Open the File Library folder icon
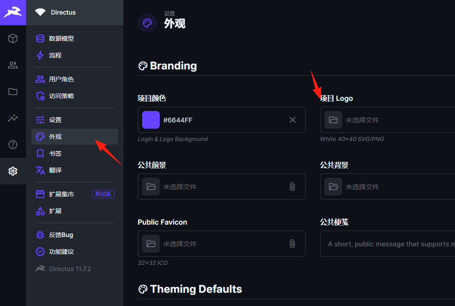Image resolution: width=455 pixels, height=306 pixels. point(13,92)
